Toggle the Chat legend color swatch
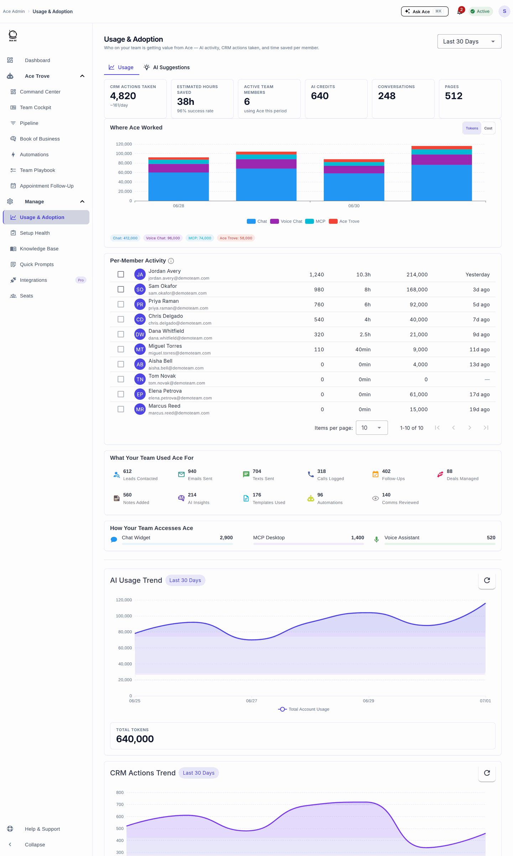This screenshot has height=856, width=513. (x=251, y=221)
